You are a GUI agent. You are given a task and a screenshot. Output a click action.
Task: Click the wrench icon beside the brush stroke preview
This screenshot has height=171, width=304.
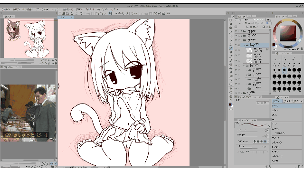tap(269, 126)
